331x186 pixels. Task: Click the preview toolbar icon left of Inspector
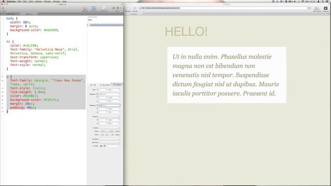[317, 8]
